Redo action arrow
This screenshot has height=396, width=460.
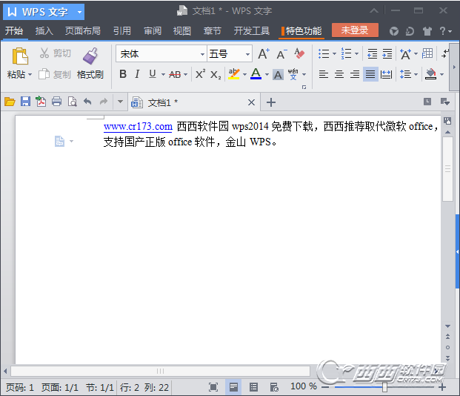104,102
